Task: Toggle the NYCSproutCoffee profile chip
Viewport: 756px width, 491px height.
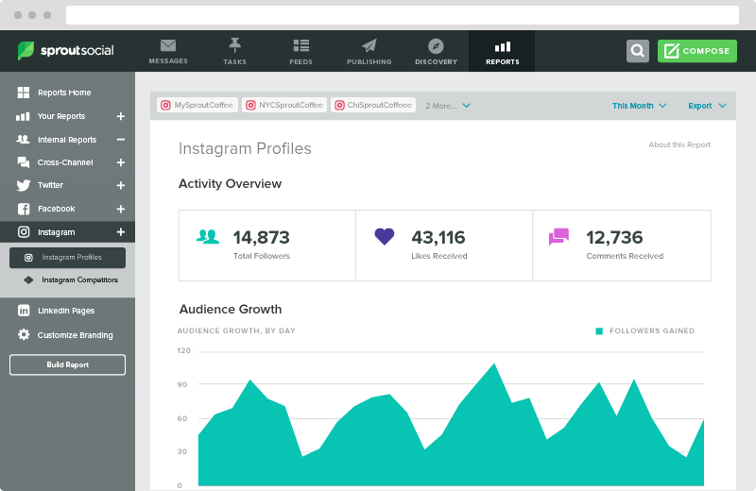Action: [x=284, y=105]
